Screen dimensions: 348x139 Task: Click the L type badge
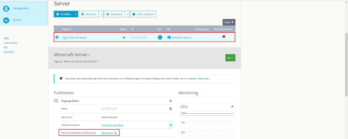[160, 38]
